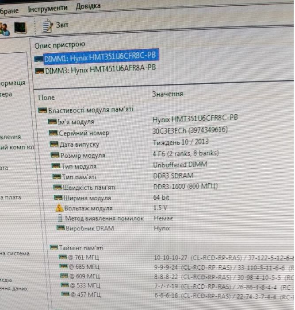Screen dimensions: 295x310
Task: Select DIMM3: Hynix HMT451U6AFR8A-PB device
Action: [x=100, y=70]
